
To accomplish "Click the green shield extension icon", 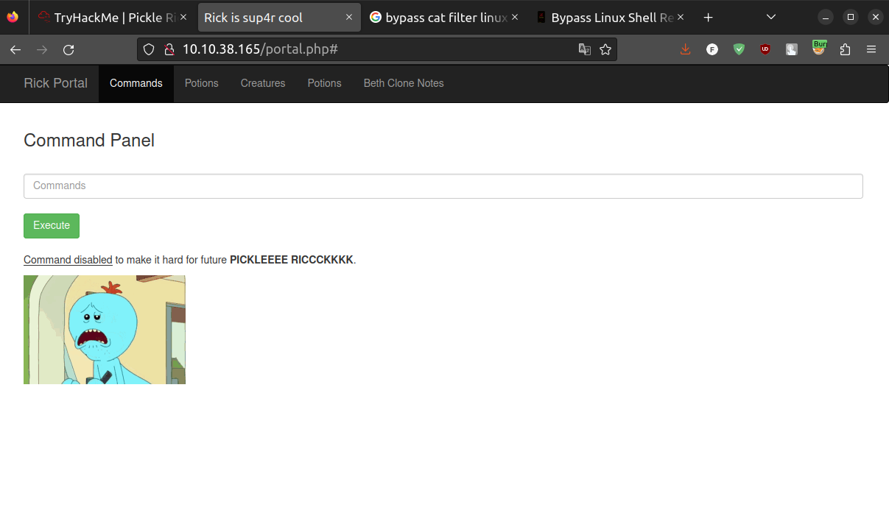I will coord(739,49).
